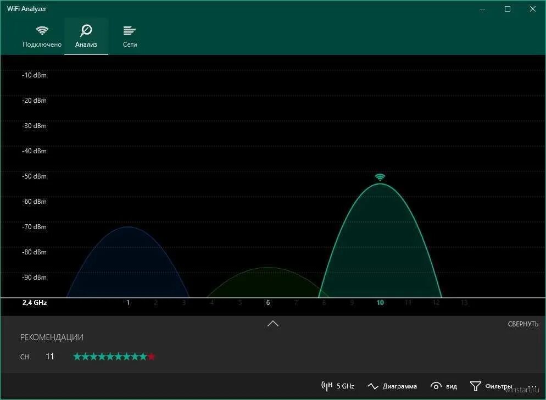Click the recommended channel 11 value
546x400 pixels.
coord(50,356)
